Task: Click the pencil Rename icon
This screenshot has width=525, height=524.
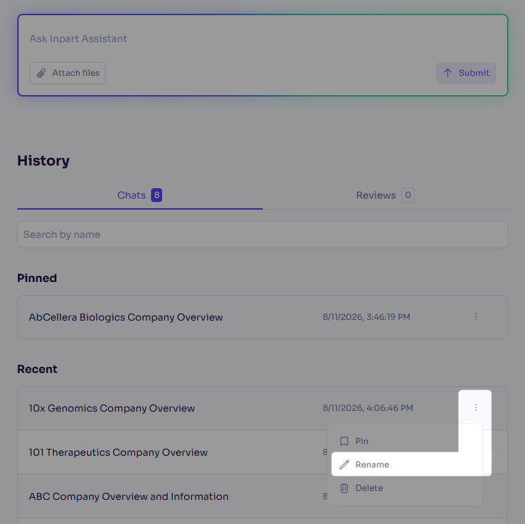Action: (344, 465)
